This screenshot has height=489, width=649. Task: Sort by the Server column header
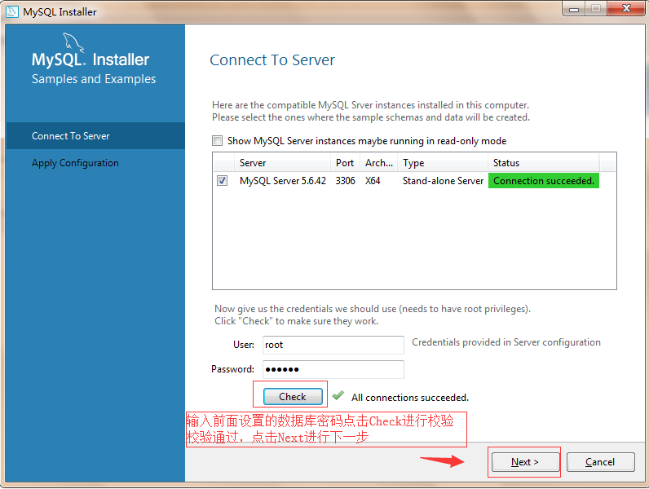point(282,162)
